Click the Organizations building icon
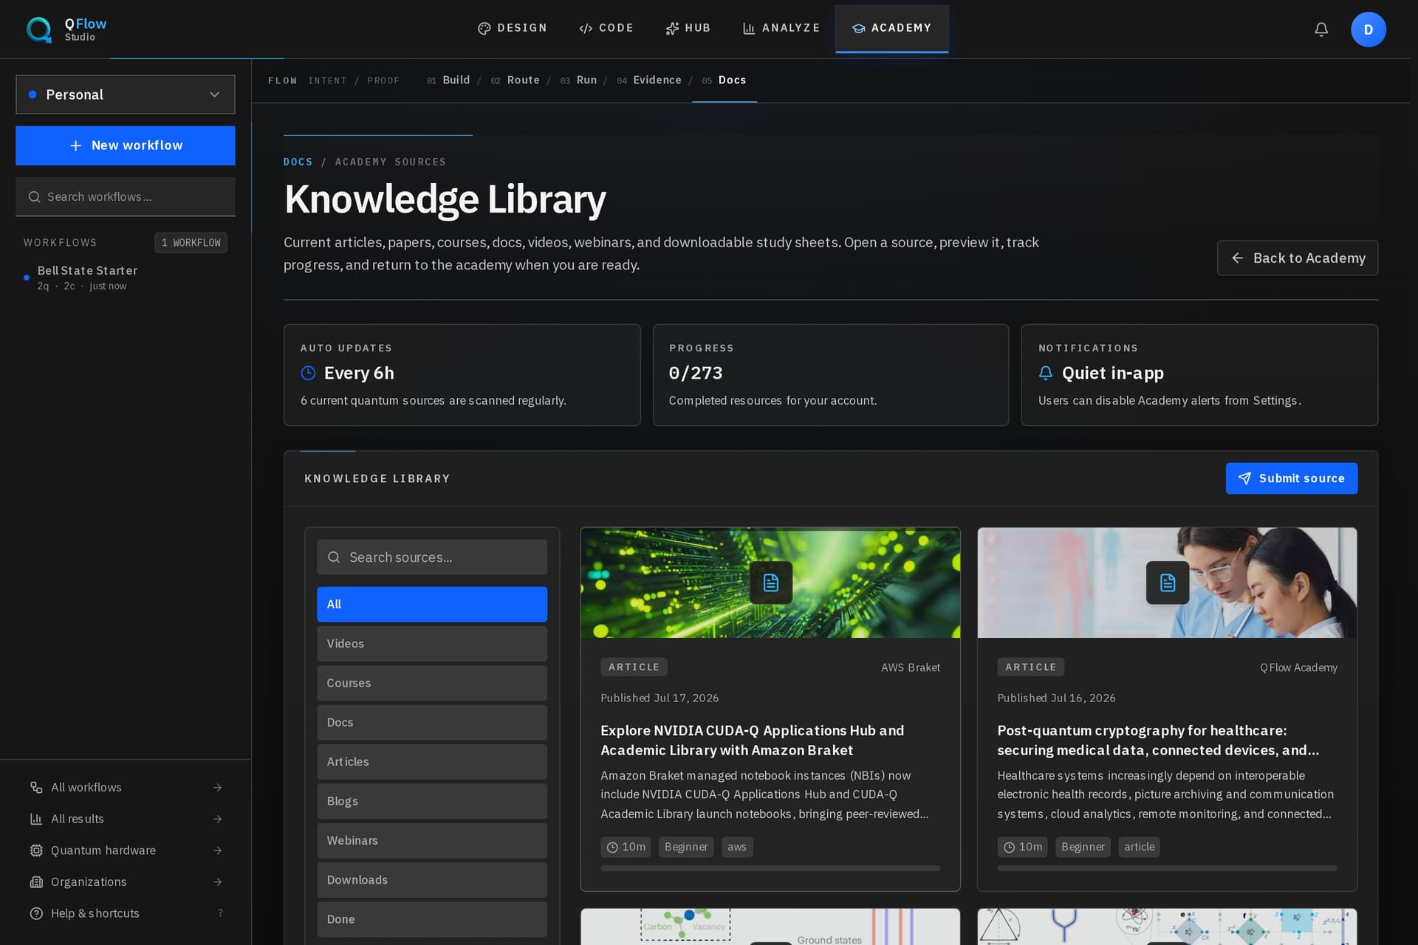 [35, 882]
